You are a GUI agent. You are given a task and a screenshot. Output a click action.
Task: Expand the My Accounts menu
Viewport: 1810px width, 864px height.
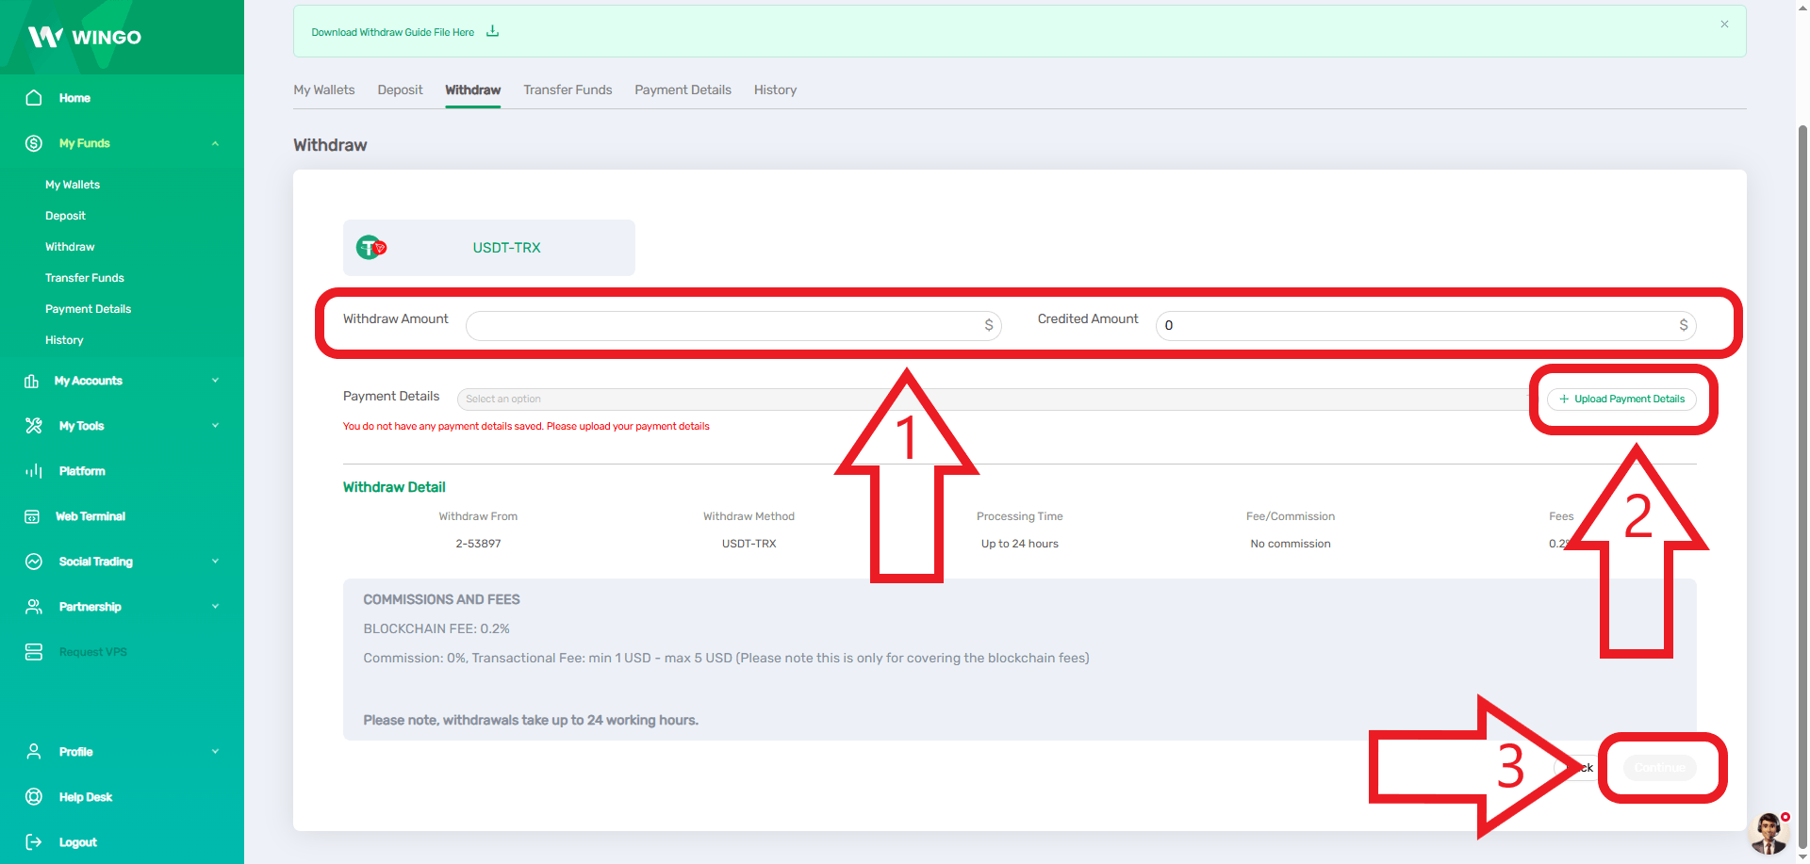pos(215,381)
